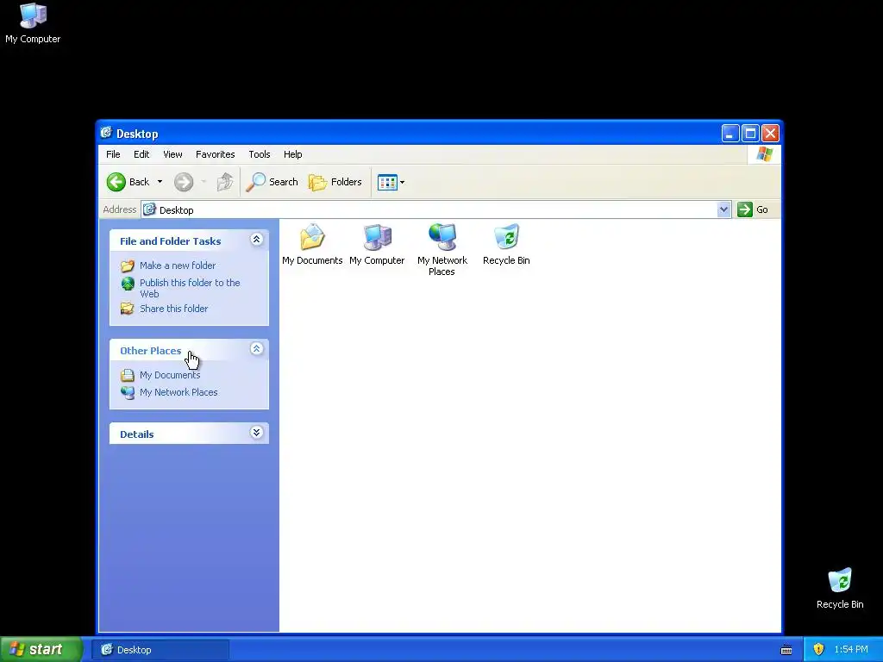Click the Start button
The height and width of the screenshot is (662, 883).
pos(41,649)
